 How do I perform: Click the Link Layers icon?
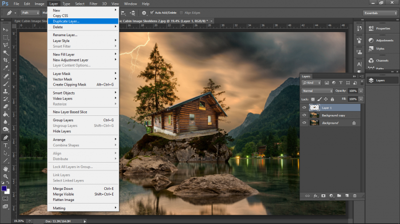[307, 196]
